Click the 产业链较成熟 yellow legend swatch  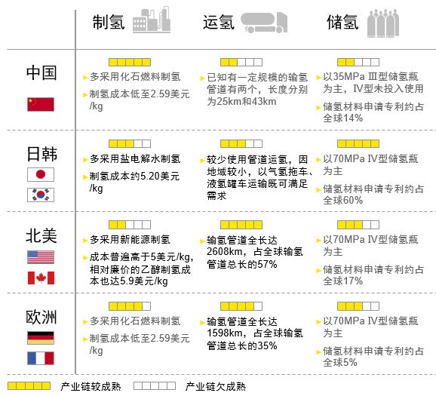(29, 385)
